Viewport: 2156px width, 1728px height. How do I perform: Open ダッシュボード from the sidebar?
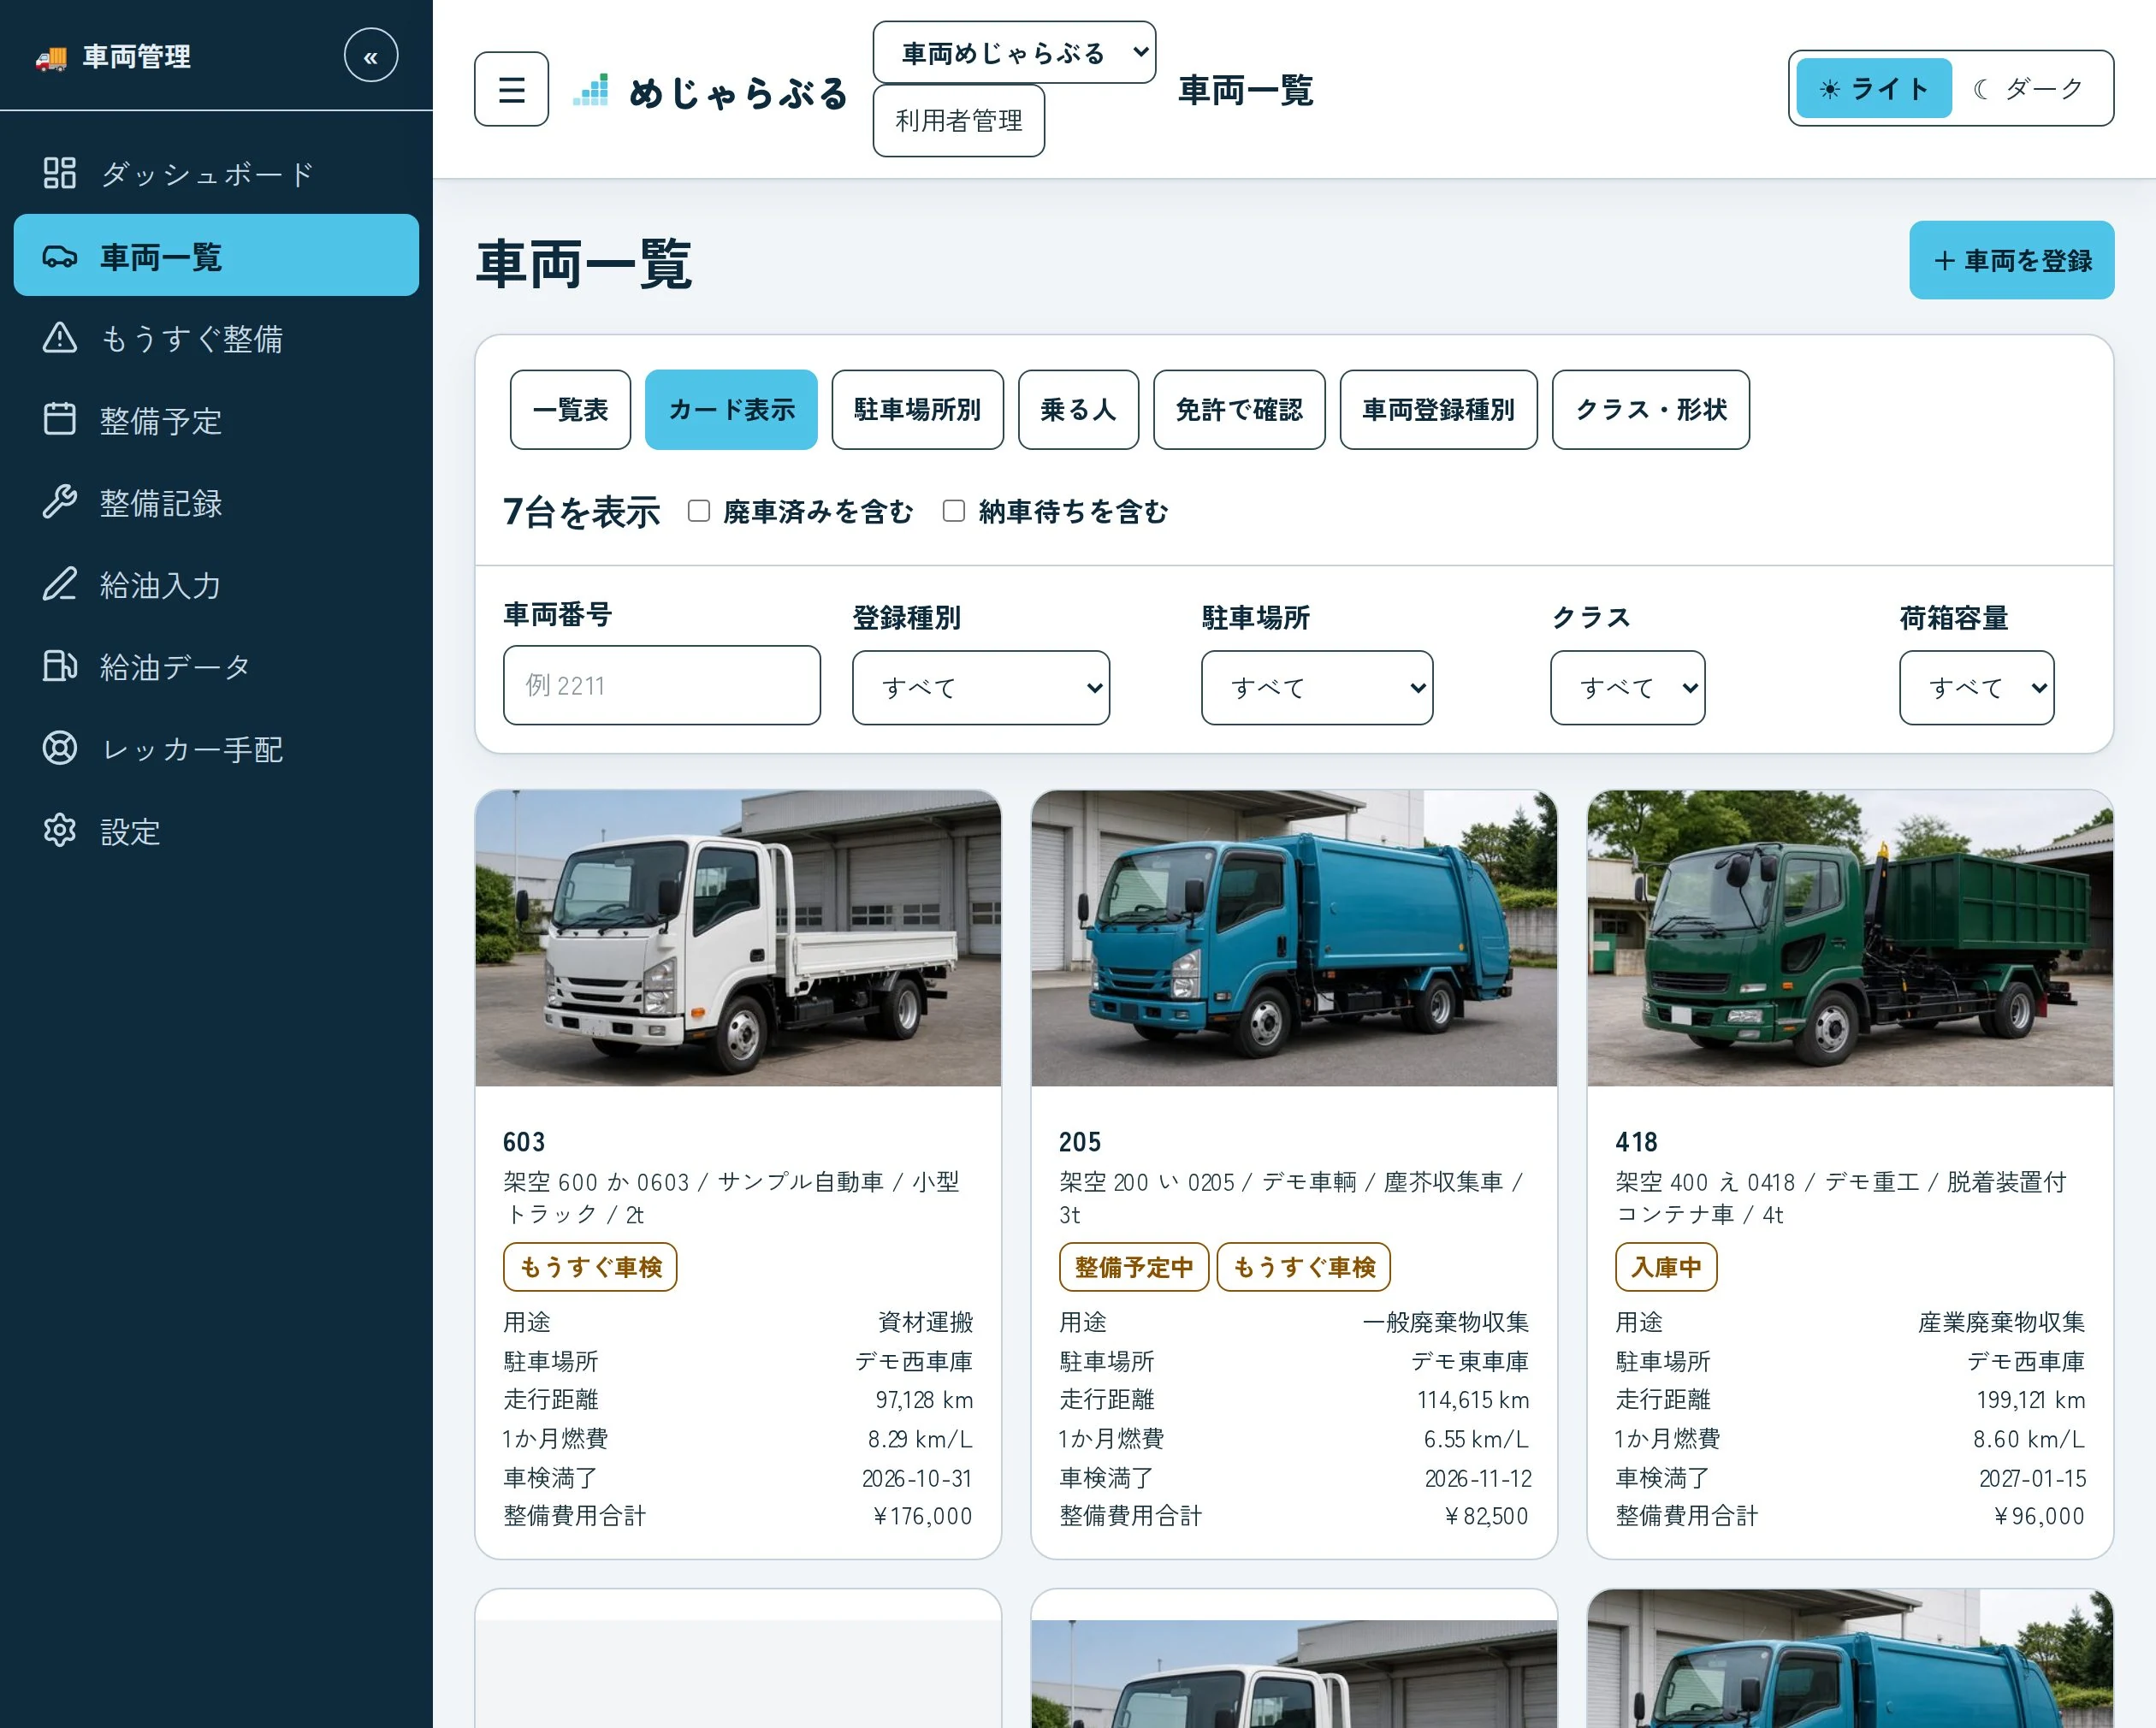pyautogui.click(x=216, y=173)
